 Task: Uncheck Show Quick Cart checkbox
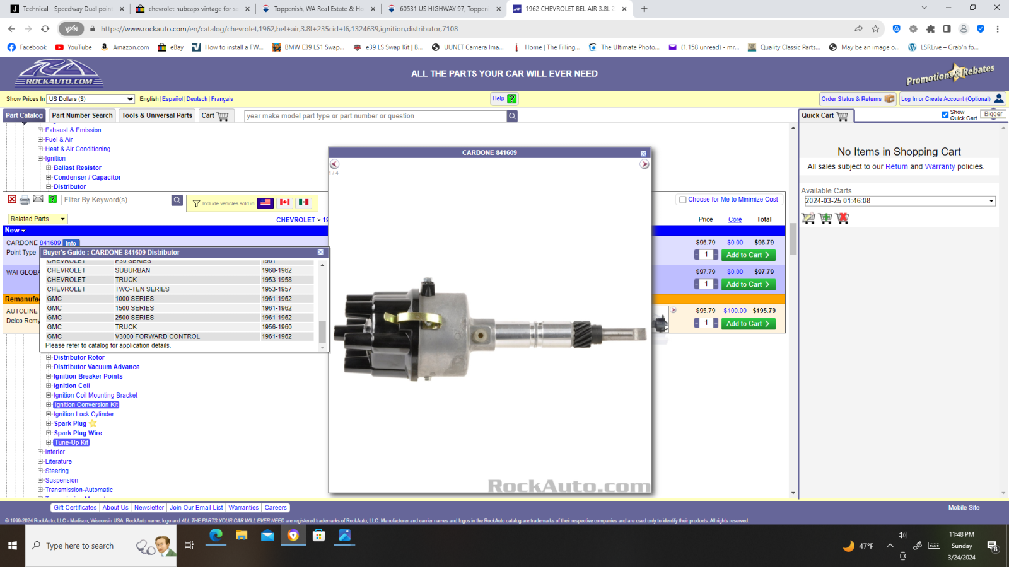point(945,115)
